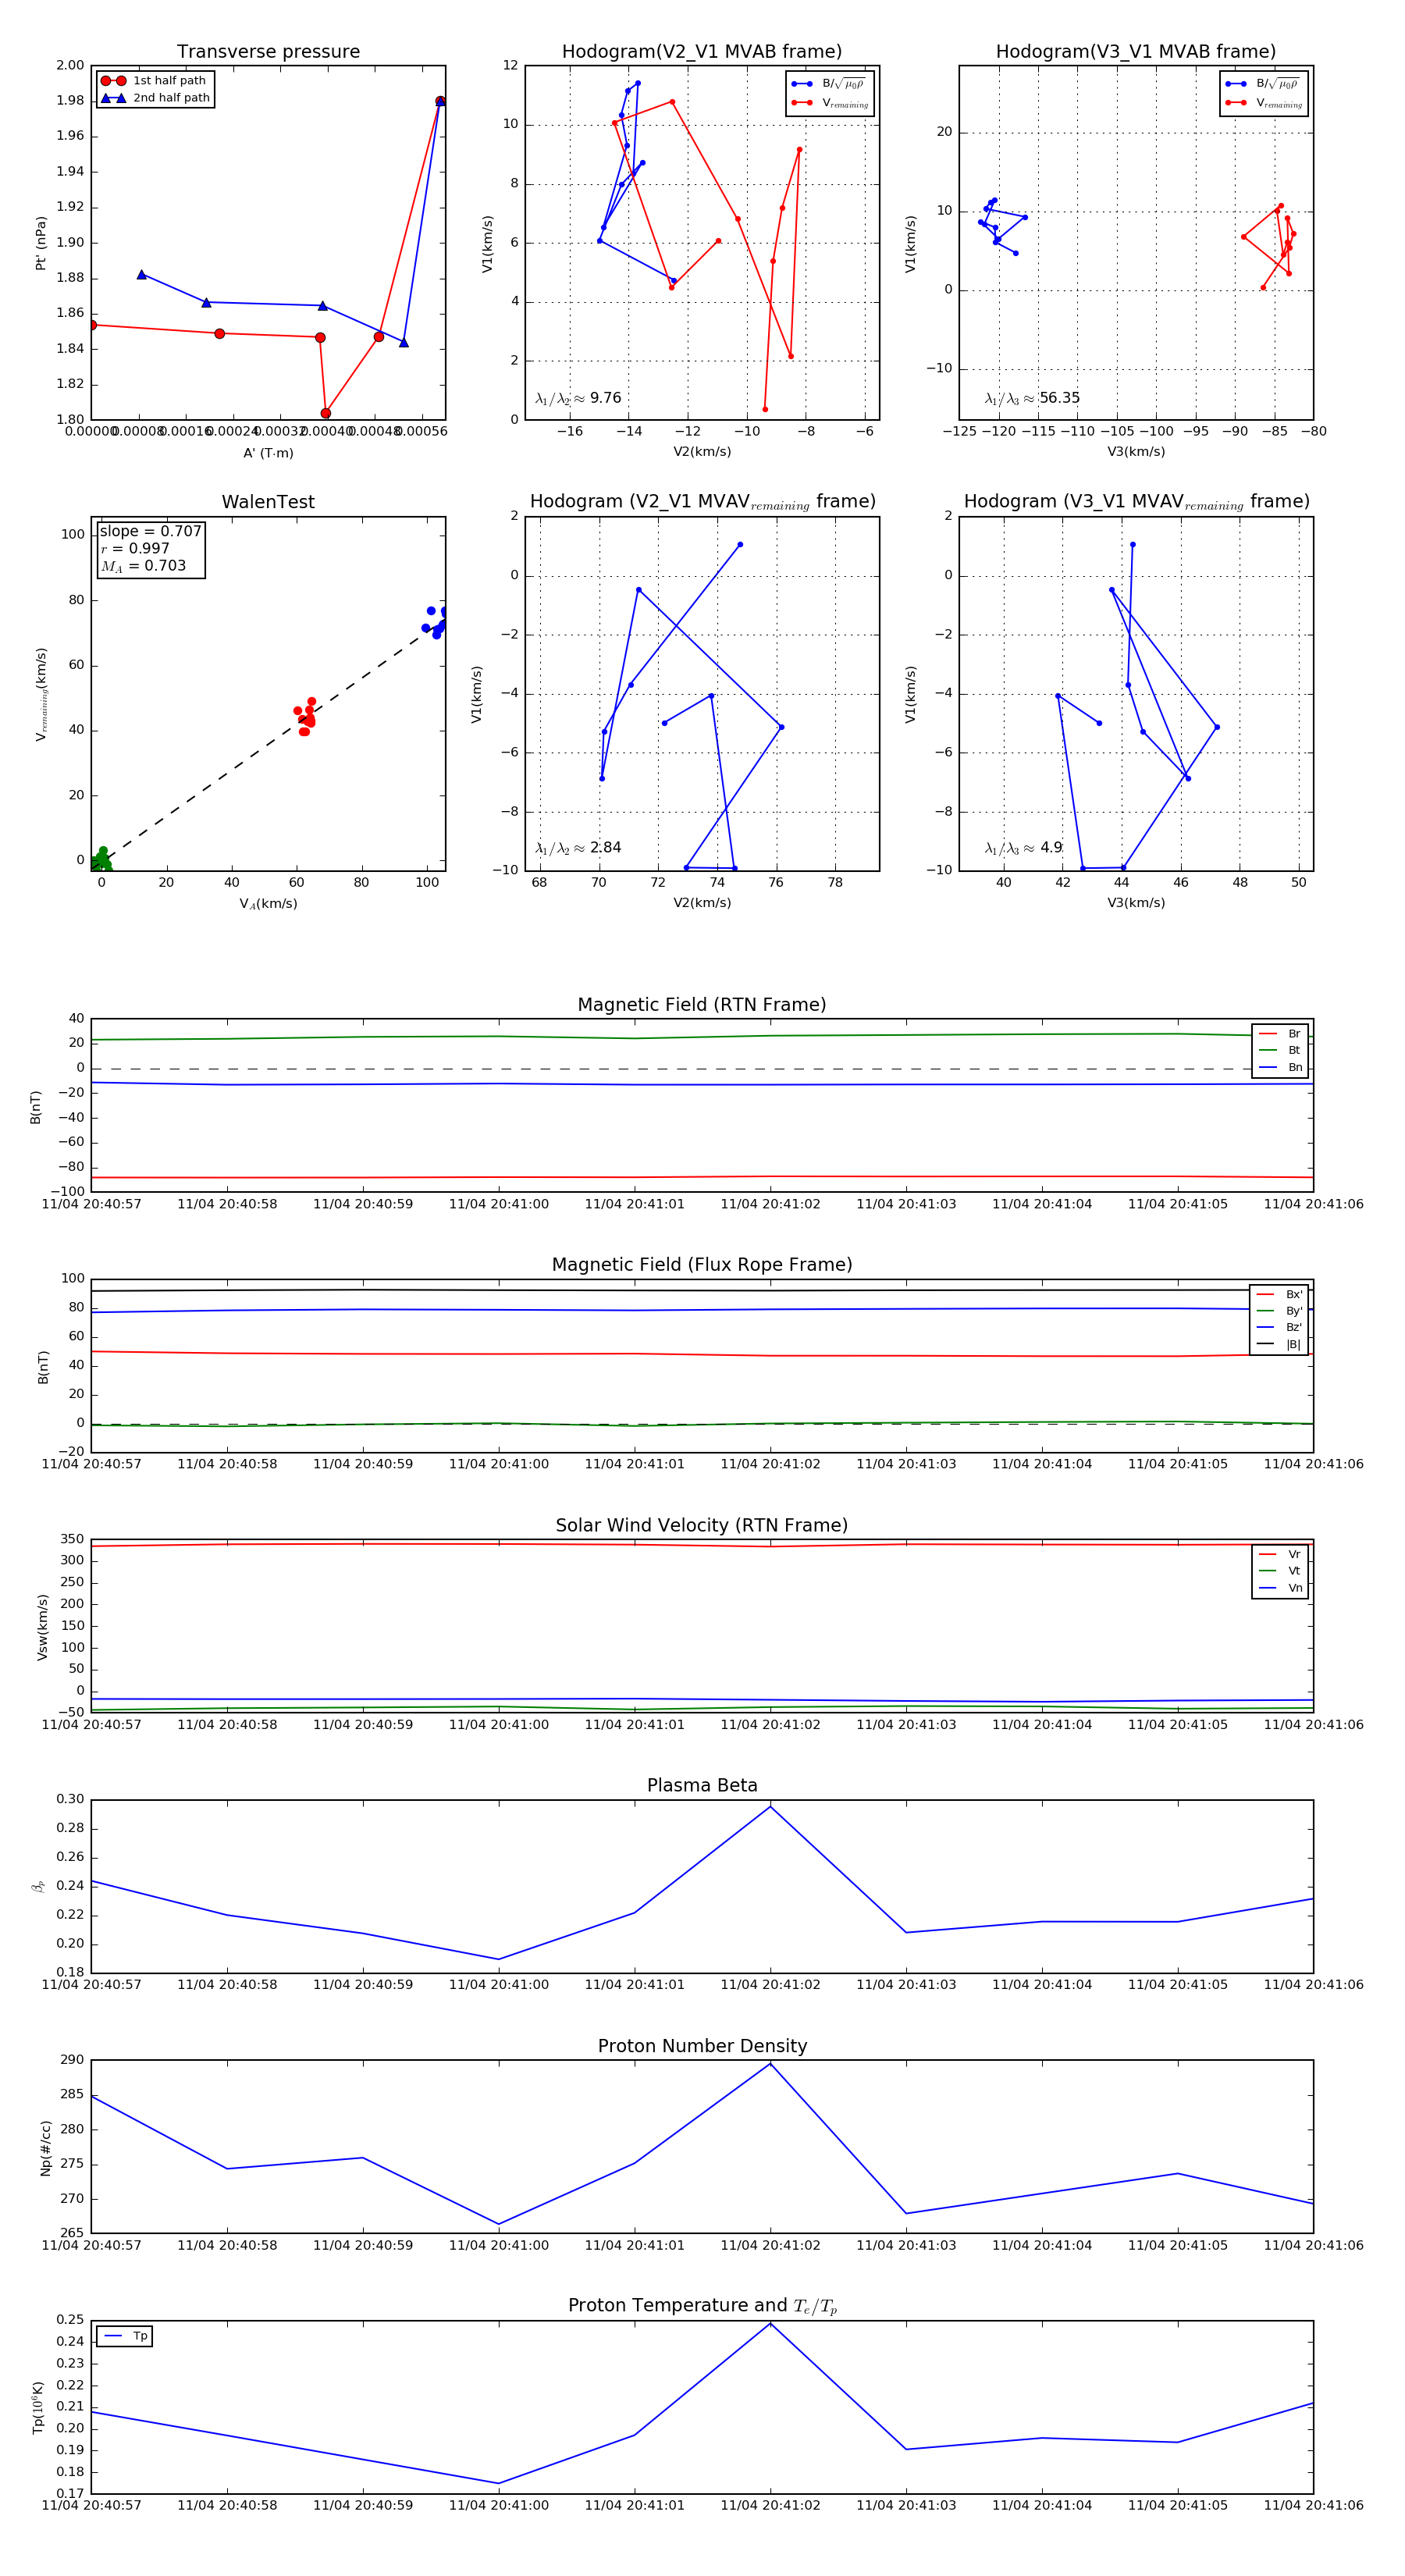Select the "slope = 0.707" annotation
1405x2576 pixels.
click(150, 531)
